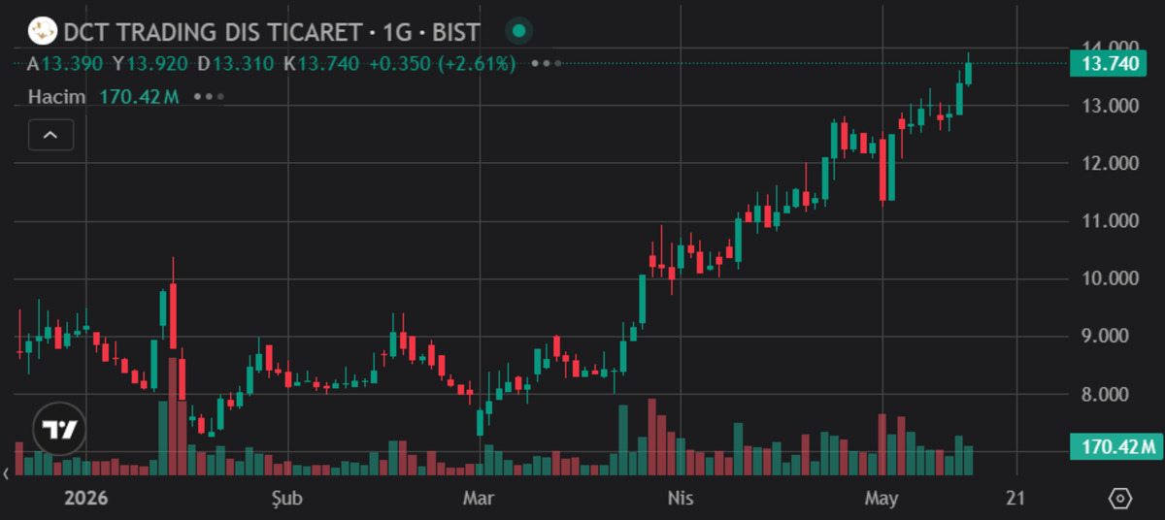Image resolution: width=1165 pixels, height=520 pixels.
Task: Click the opening value A 13.390
Action: tap(63, 64)
